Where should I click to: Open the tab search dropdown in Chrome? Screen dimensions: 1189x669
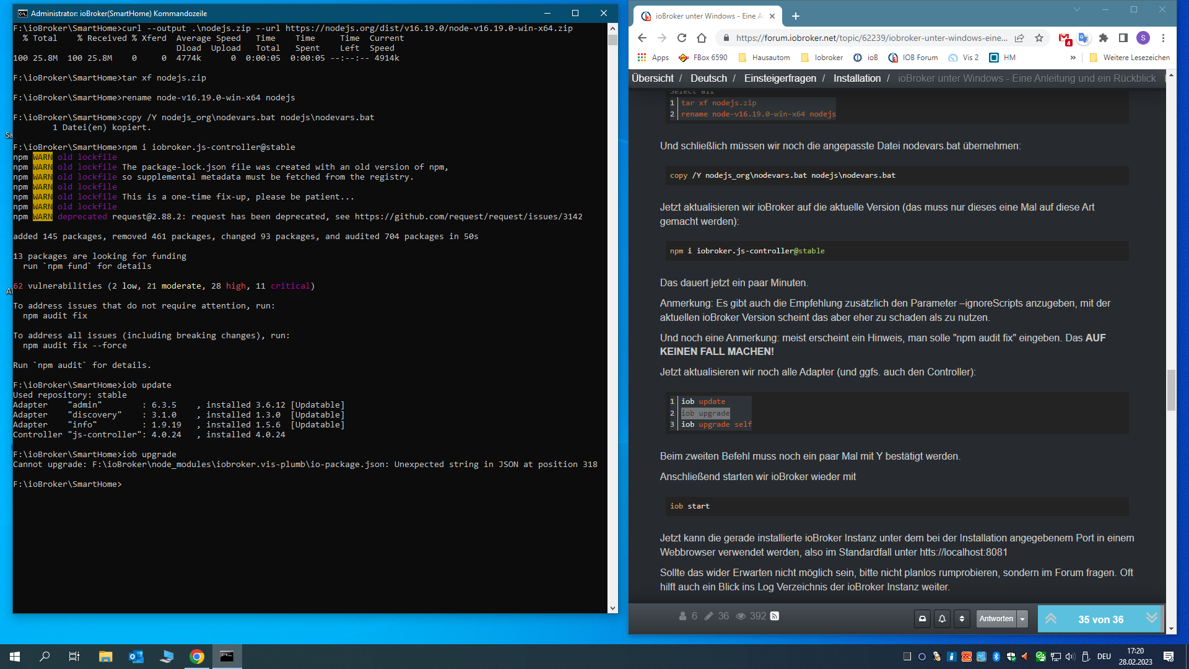point(1077,9)
